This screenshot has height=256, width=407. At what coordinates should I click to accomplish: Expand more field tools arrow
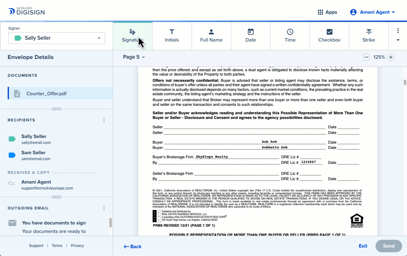(x=398, y=40)
